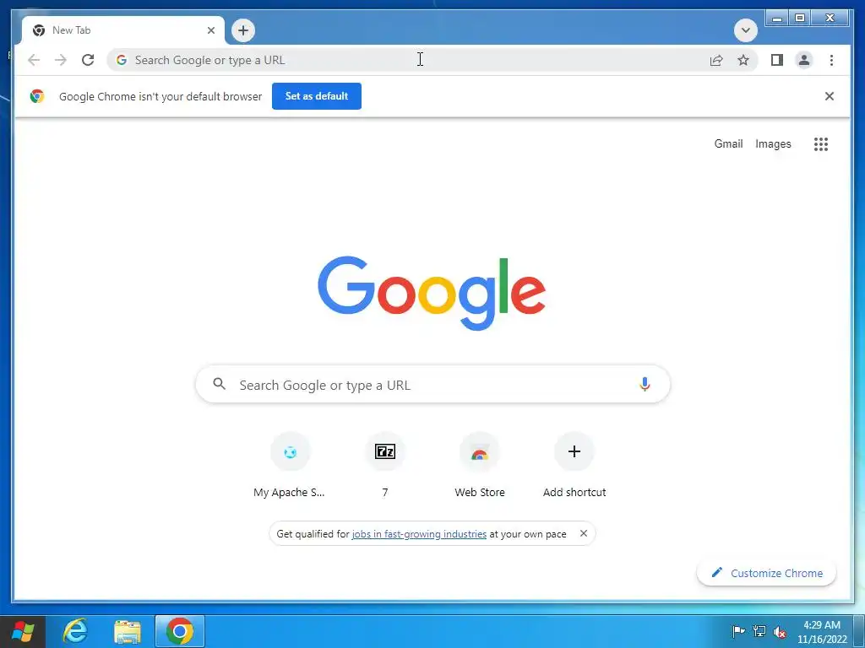
Task: Click the muted volume tray icon
Action: [x=780, y=632]
